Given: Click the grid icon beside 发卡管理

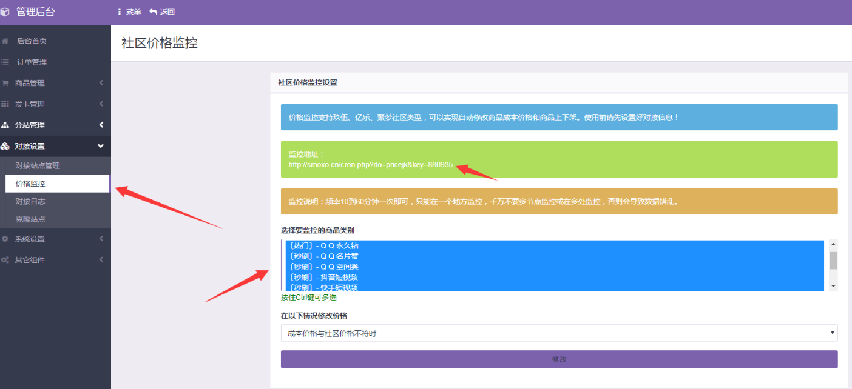Looking at the screenshot, I should (5, 104).
